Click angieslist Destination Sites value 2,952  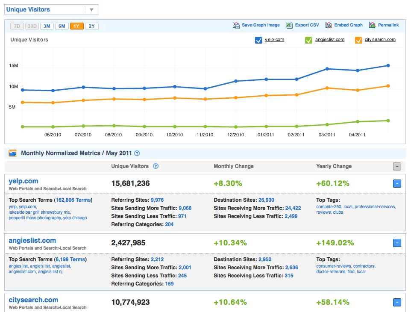(265, 259)
